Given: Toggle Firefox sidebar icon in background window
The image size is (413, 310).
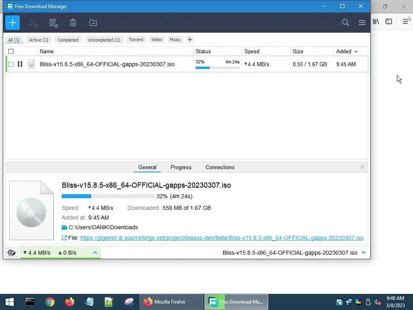Looking at the screenshot, I should pos(389,21).
